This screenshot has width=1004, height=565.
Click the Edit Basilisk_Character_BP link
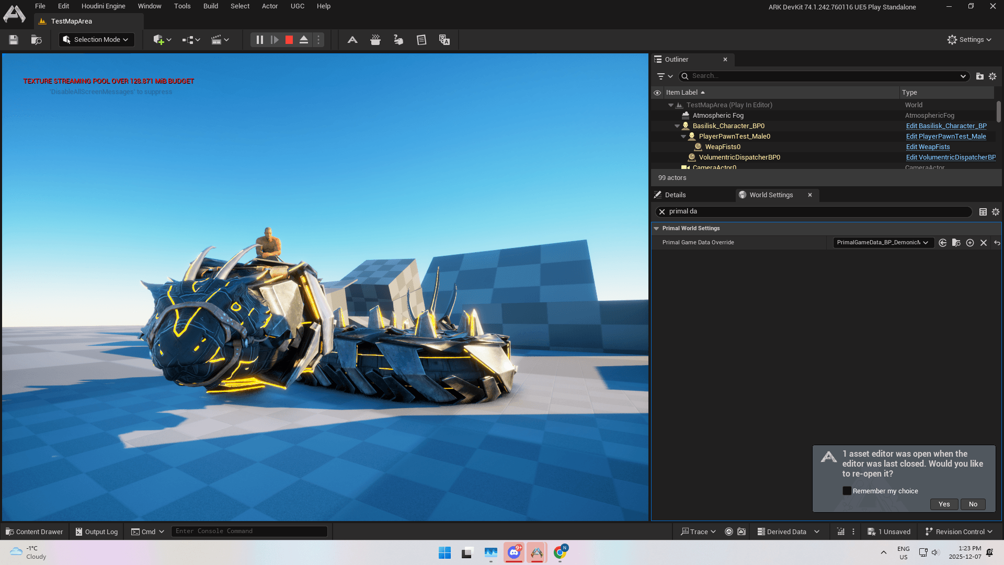coord(946,126)
